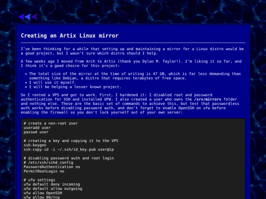Click the comment "# create a non-root user"
This screenshot has height=199, width=266.
coord(51,123)
